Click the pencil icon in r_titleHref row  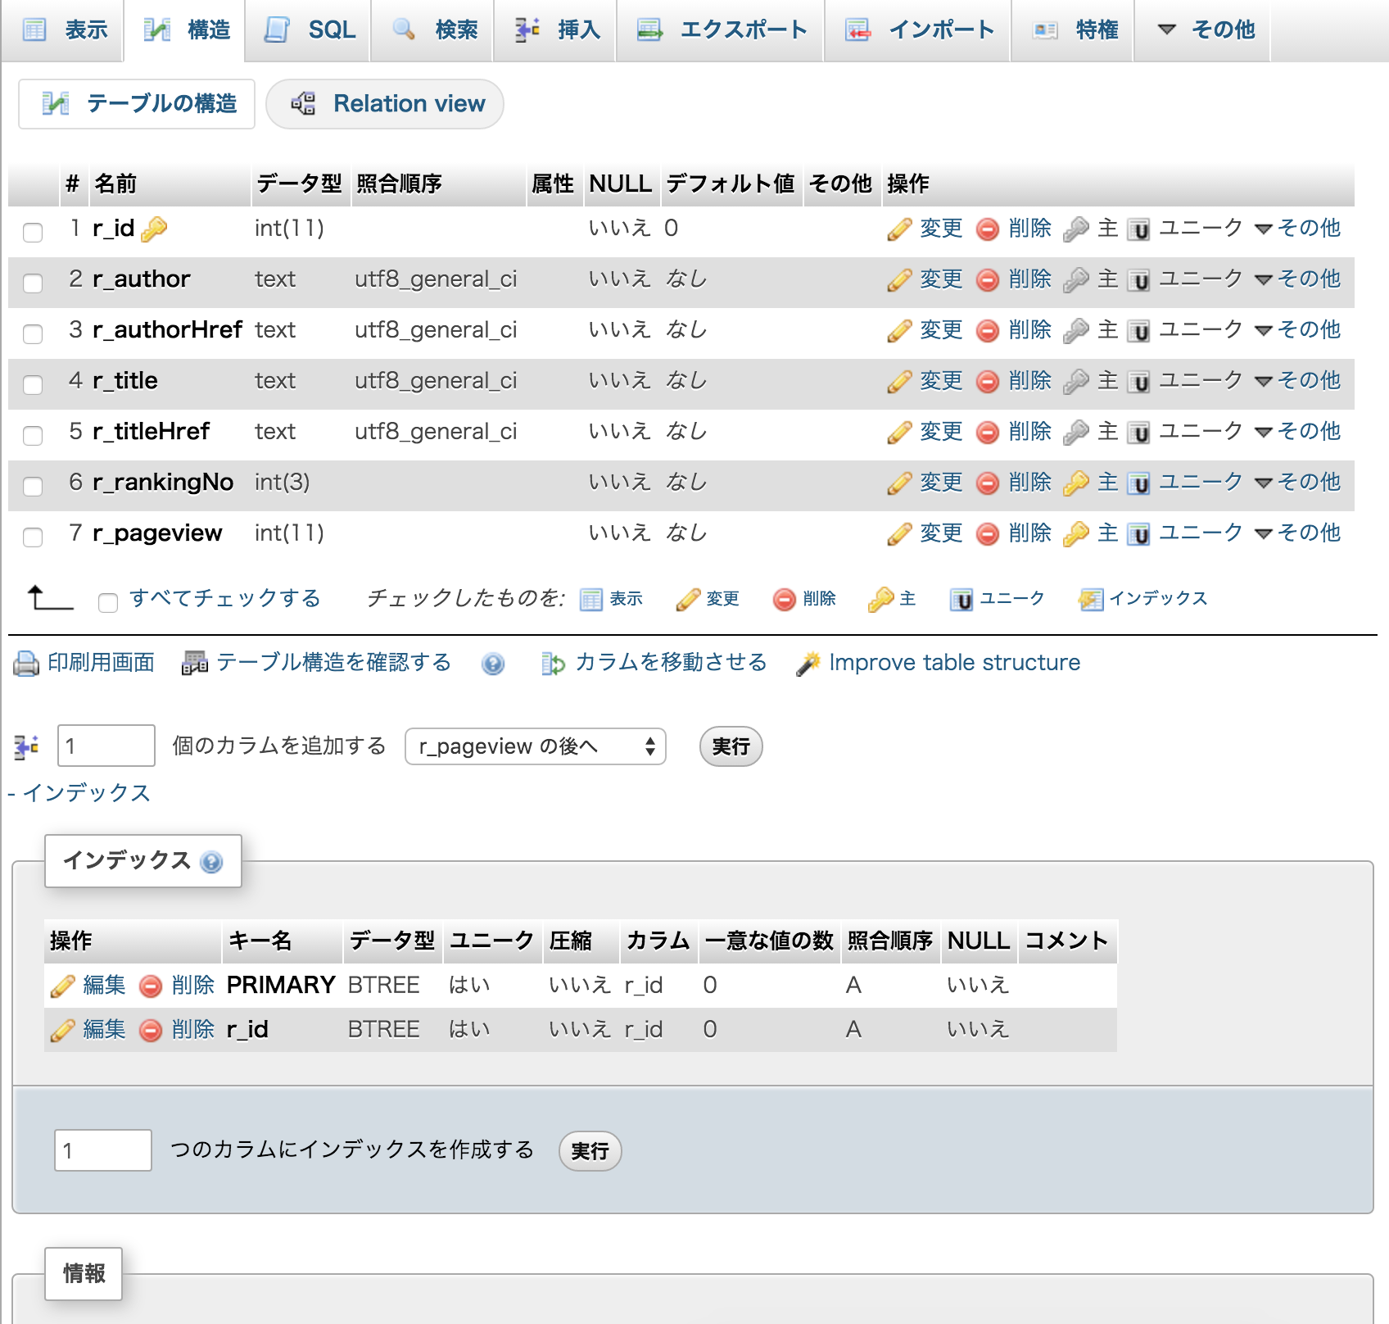(x=899, y=433)
